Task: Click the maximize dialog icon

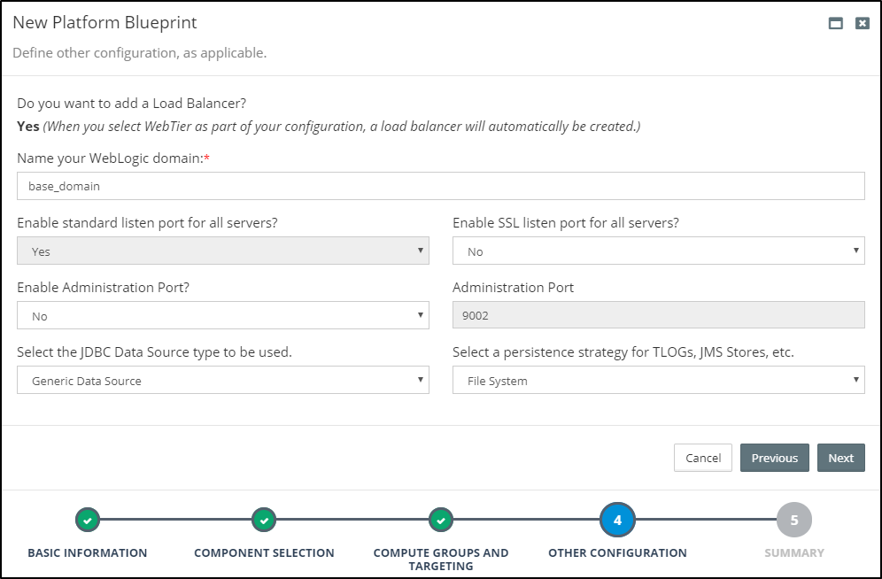Action: point(835,24)
